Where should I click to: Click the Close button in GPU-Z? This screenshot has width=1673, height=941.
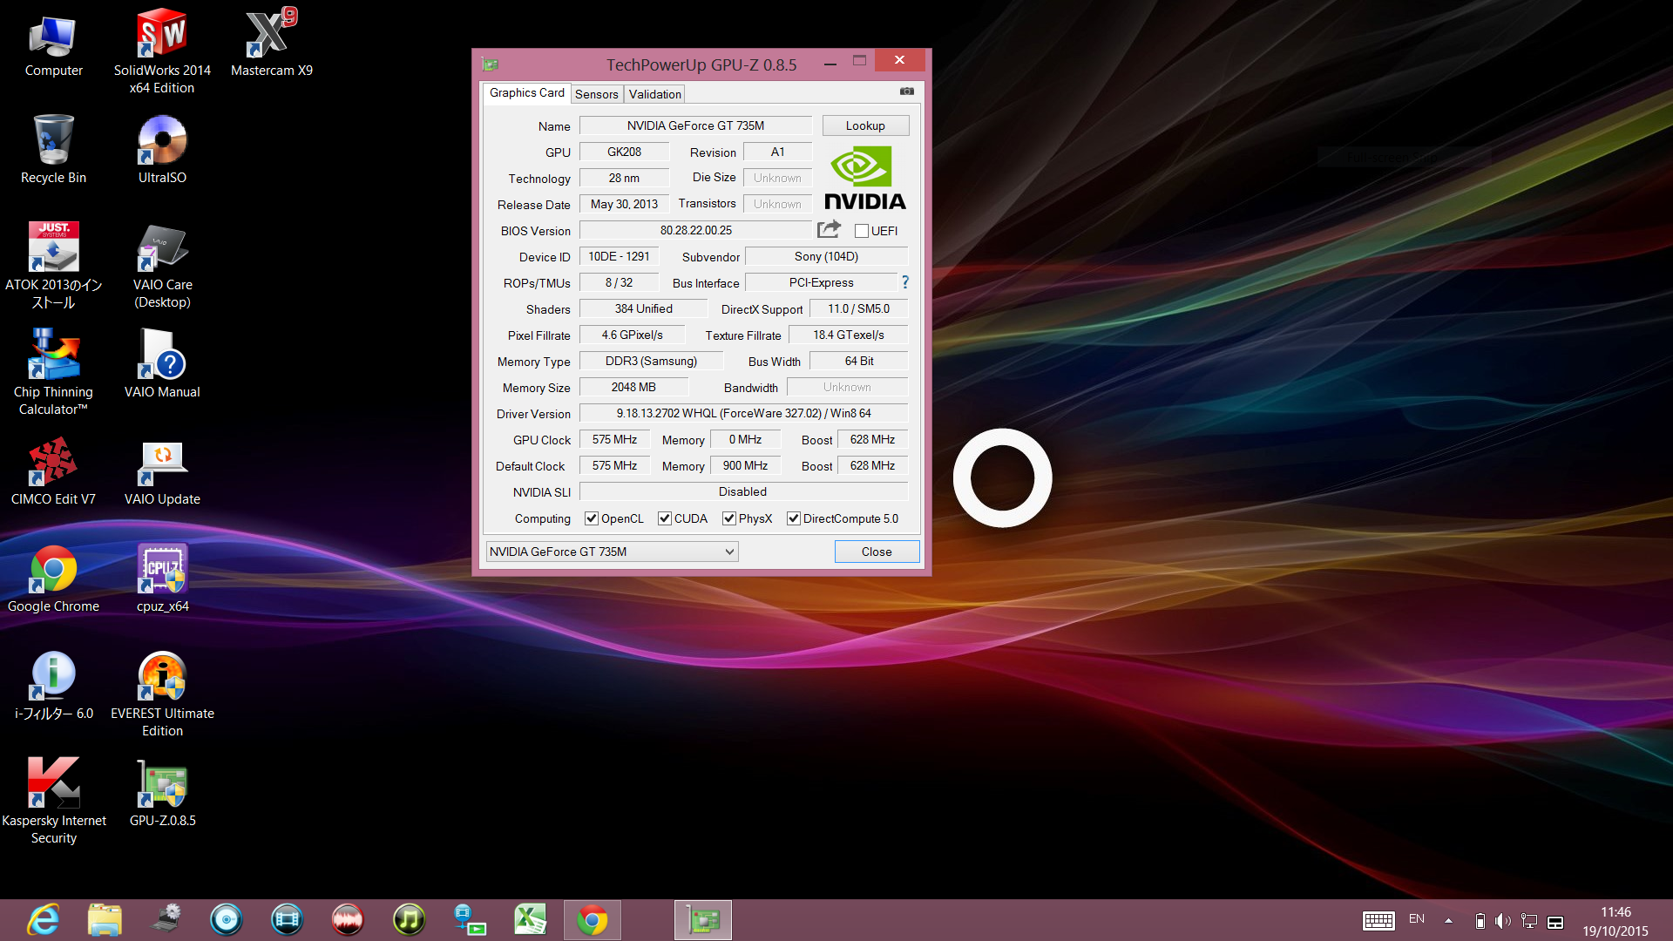[x=877, y=552]
